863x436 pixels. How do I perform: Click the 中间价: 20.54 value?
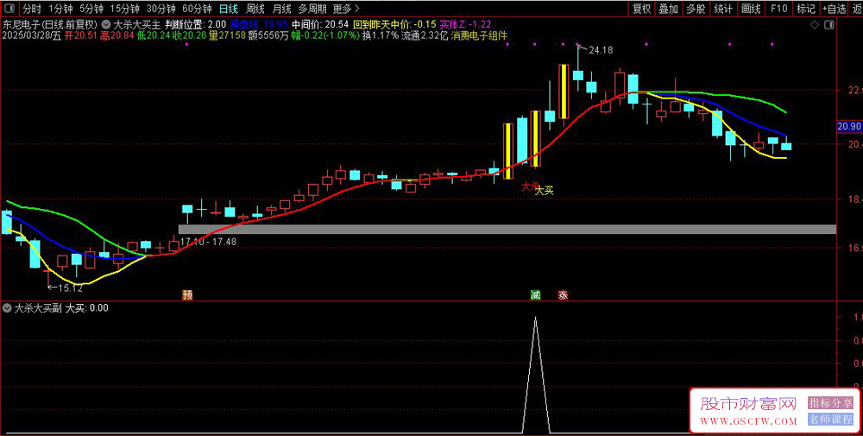point(320,24)
